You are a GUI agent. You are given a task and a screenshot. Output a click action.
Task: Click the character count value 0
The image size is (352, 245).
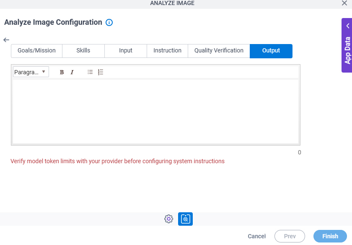click(x=300, y=152)
